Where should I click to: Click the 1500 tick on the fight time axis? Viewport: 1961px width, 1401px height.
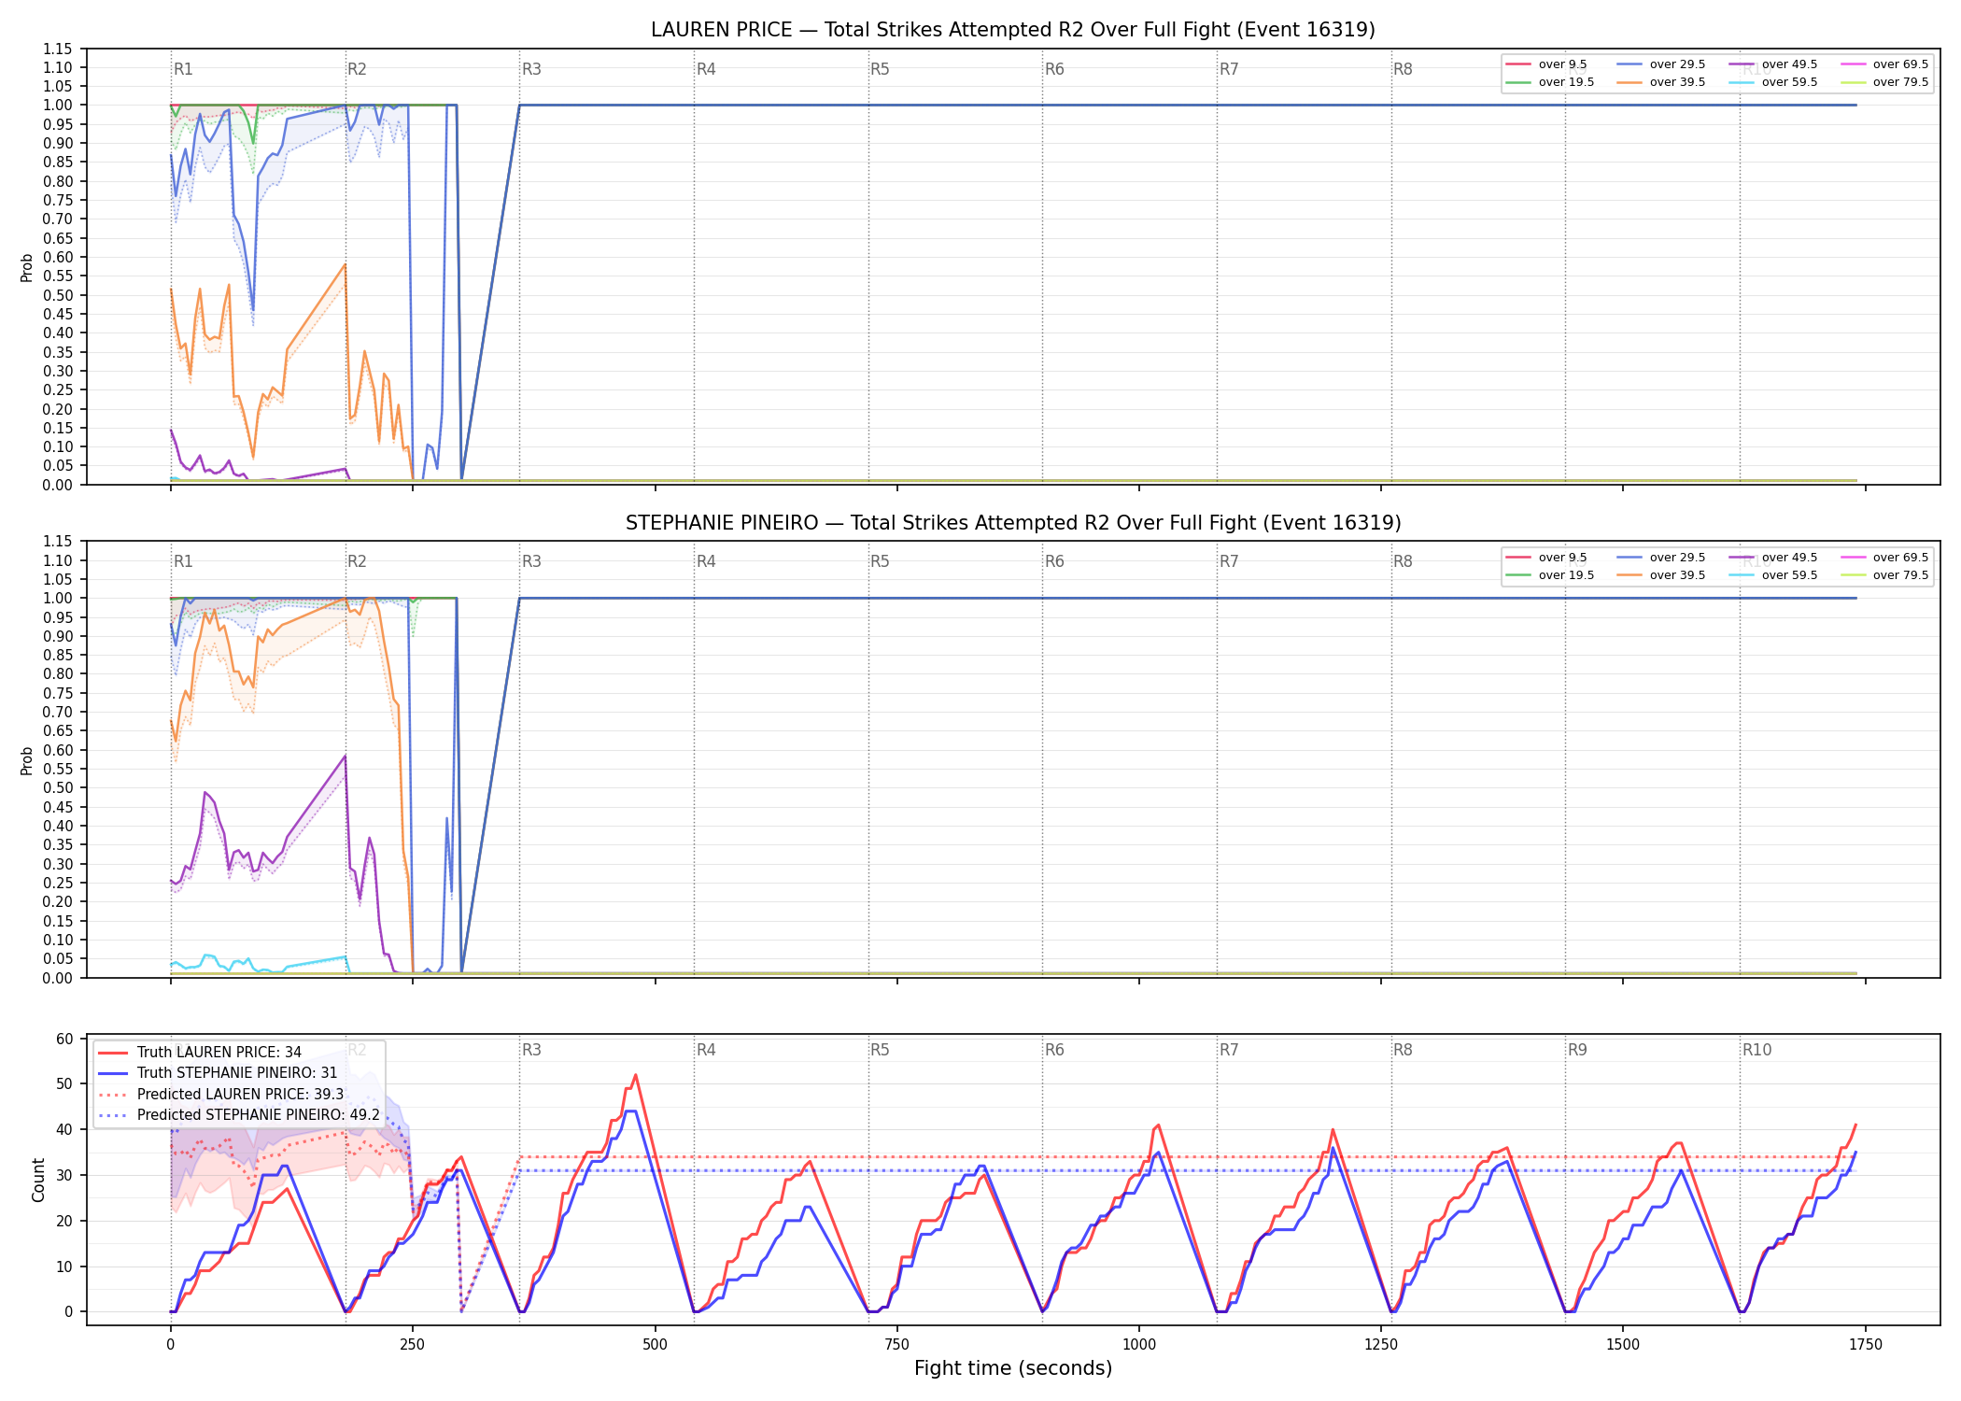1623,1345
